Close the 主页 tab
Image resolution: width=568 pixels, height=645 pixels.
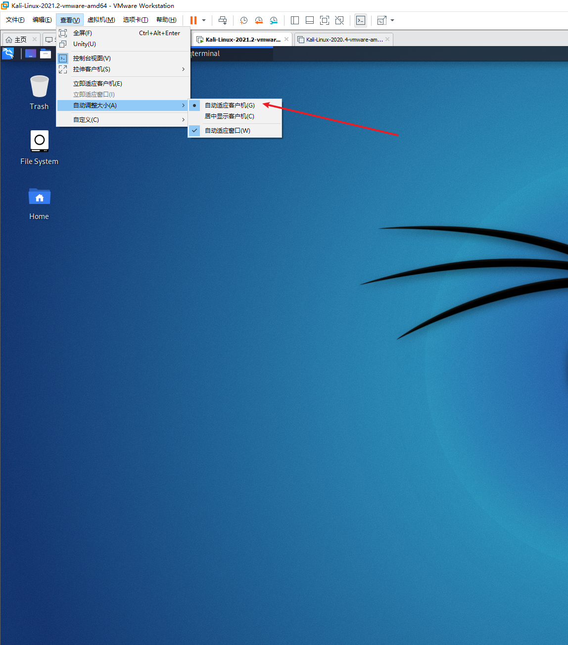(35, 40)
